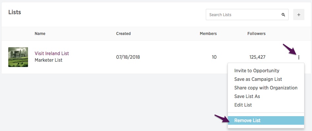Click the magnifier icon in Search Lists
This screenshot has width=312, height=131.
point(283,15)
